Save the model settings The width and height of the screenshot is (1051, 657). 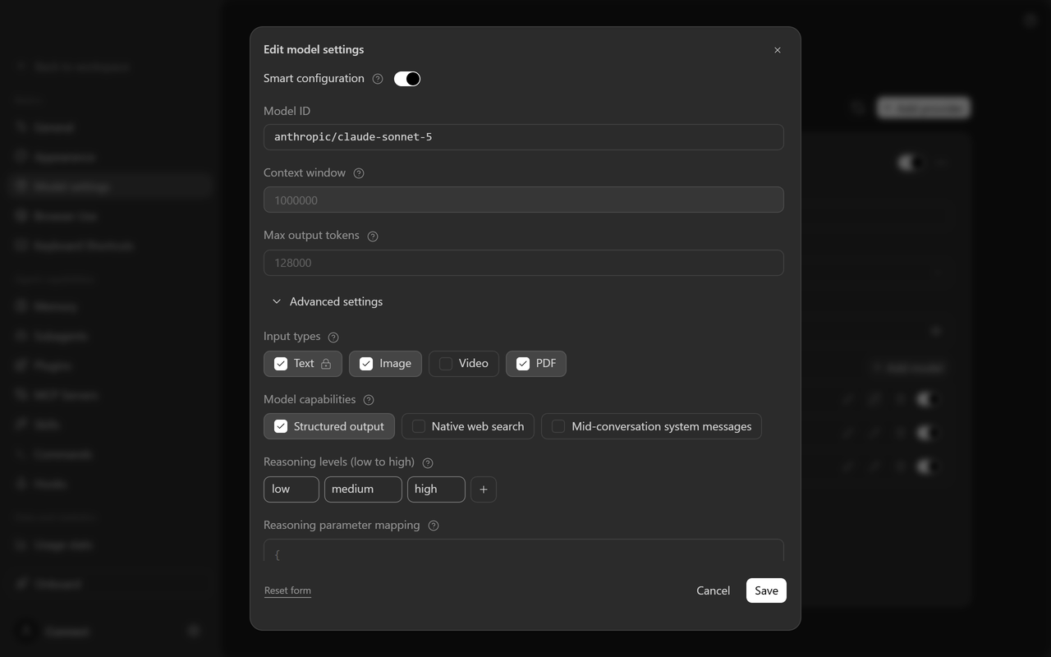pyautogui.click(x=766, y=590)
